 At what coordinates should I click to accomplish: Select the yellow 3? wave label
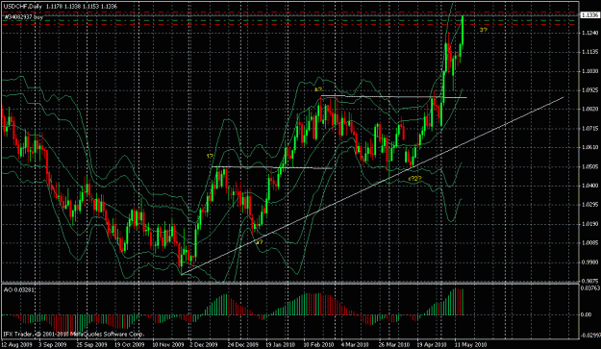pyautogui.click(x=484, y=30)
